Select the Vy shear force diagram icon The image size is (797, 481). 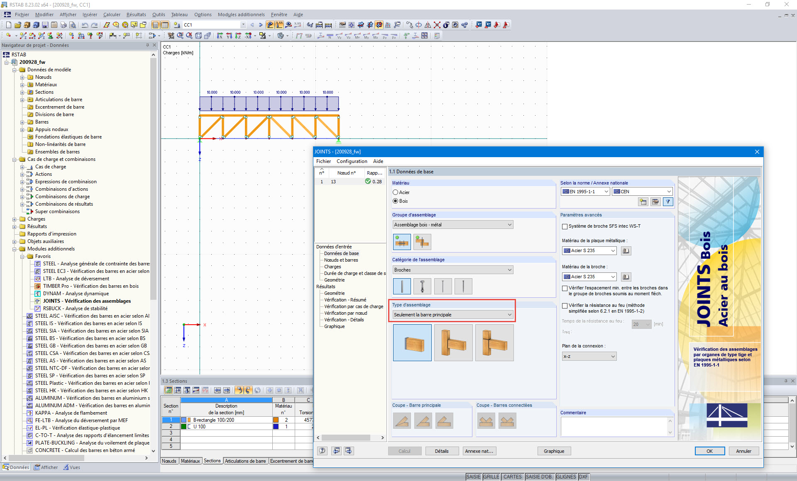pyautogui.click(x=340, y=36)
